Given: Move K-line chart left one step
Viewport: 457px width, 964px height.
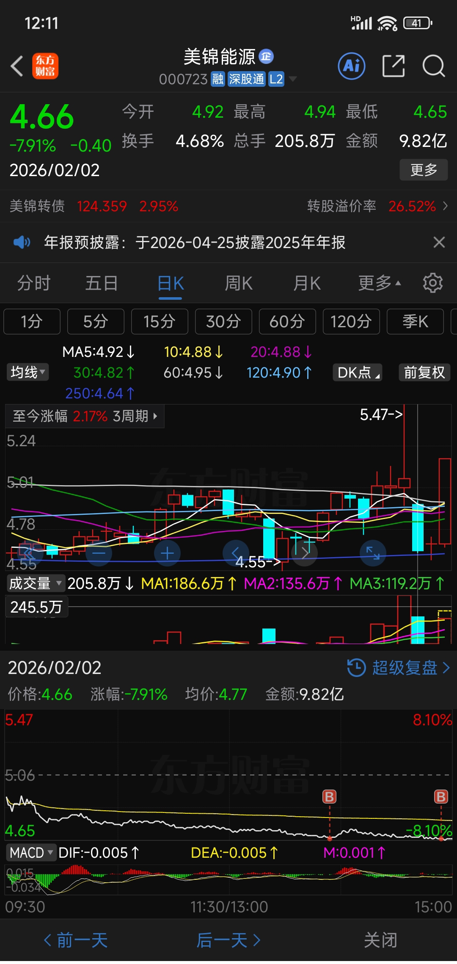Looking at the screenshot, I should (236, 553).
